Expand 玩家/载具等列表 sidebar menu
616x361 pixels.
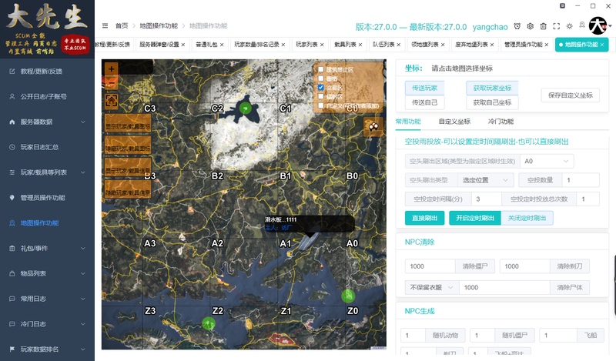pos(47,172)
